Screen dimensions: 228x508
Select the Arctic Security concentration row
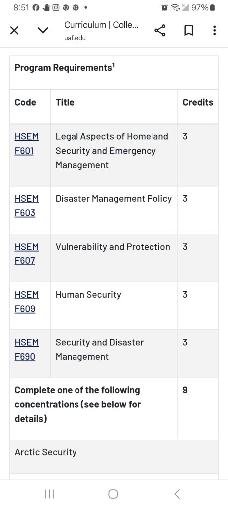pos(114,456)
